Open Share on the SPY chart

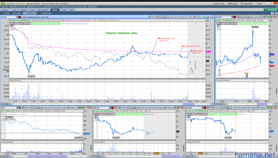(x=26, y=108)
